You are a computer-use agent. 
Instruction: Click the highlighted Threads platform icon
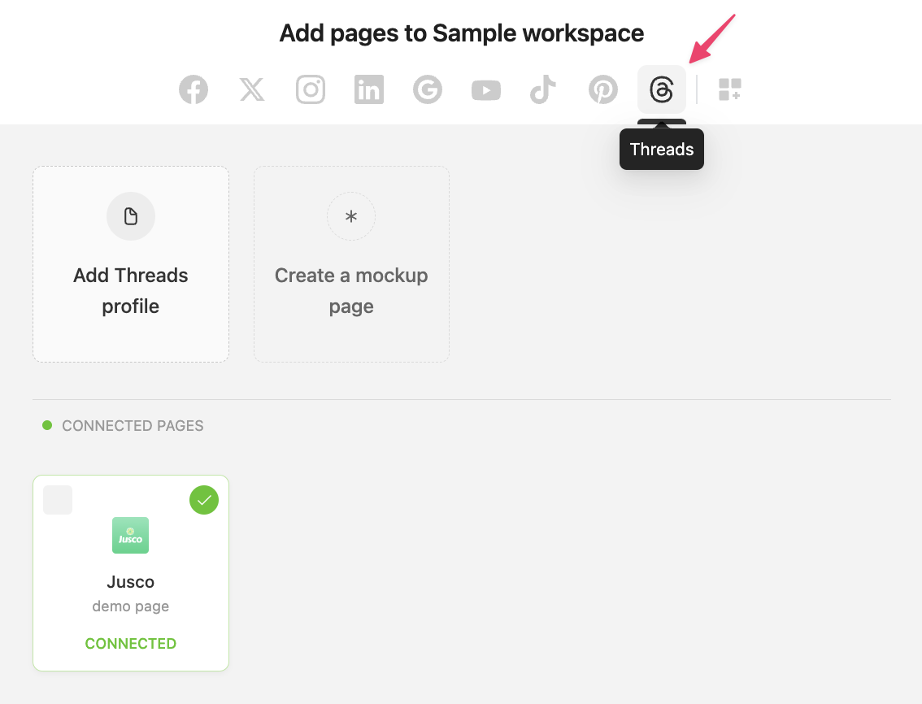point(662,89)
